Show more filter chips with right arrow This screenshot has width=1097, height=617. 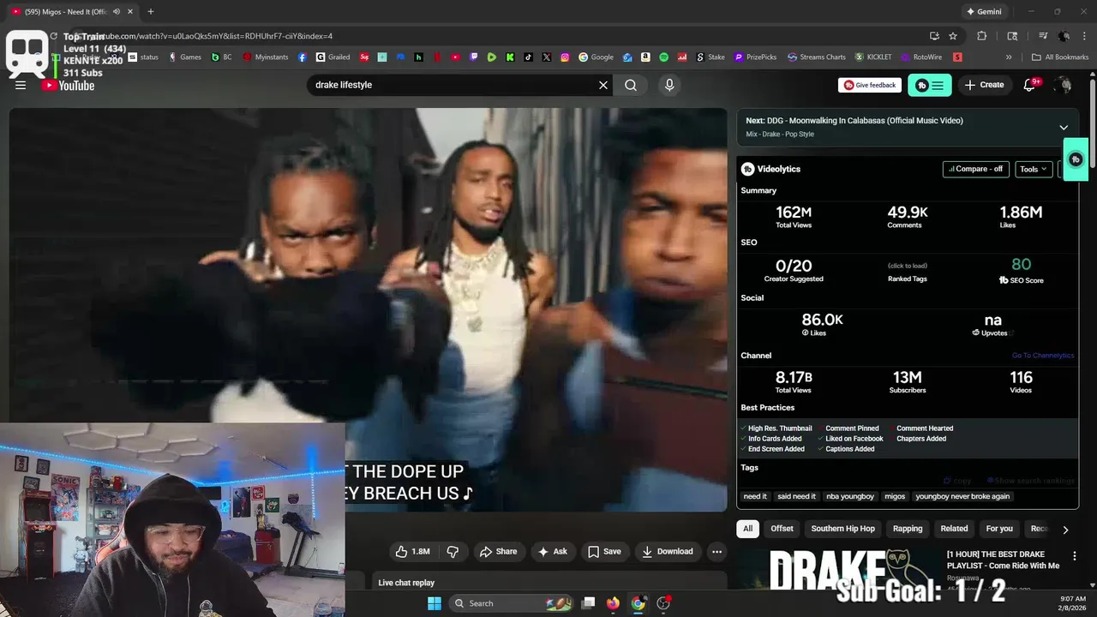[1065, 530]
